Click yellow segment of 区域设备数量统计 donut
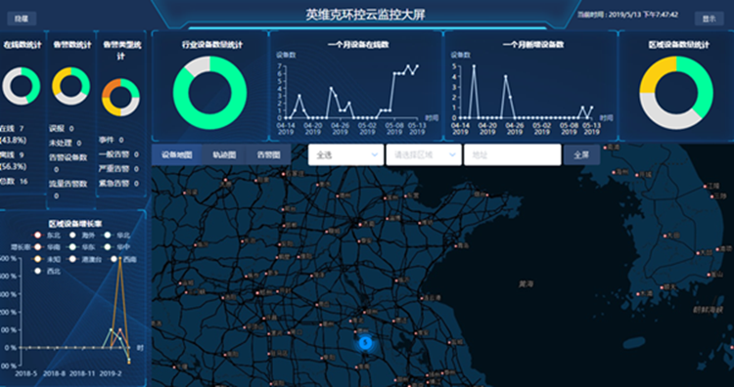The width and height of the screenshot is (734, 387). (657, 74)
